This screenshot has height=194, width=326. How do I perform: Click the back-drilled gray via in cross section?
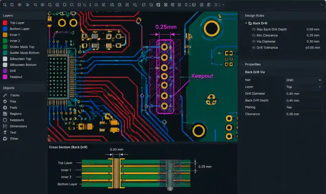click(170, 175)
